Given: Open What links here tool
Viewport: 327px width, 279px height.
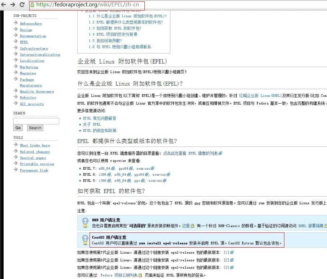Looking at the screenshot, I should tap(35, 145).
